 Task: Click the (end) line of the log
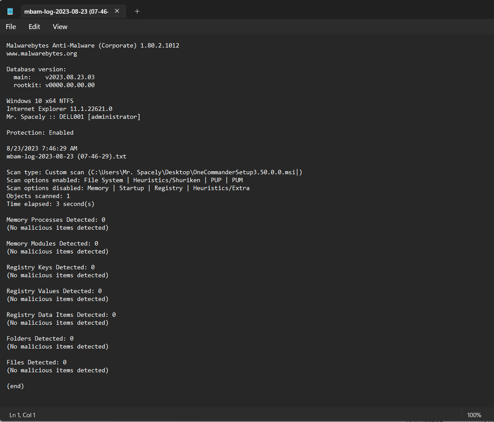[15, 386]
